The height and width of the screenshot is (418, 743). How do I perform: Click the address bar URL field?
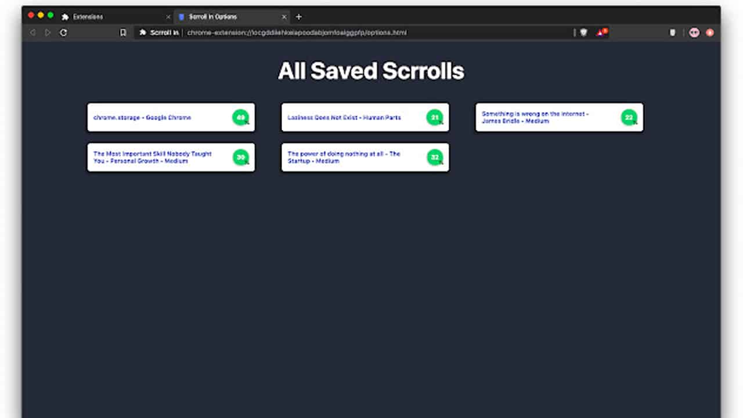tap(348, 33)
